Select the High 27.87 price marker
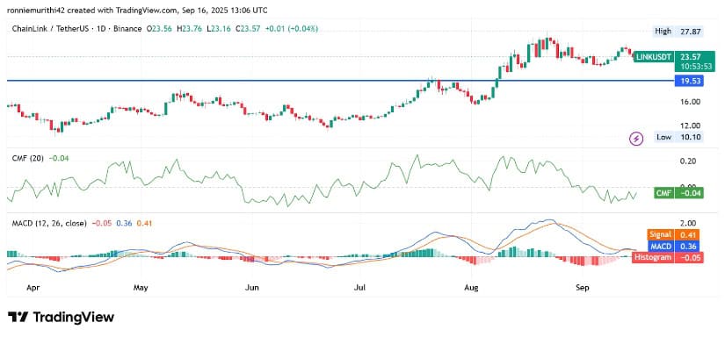Image resolution: width=725 pixels, height=337 pixels. (x=678, y=32)
